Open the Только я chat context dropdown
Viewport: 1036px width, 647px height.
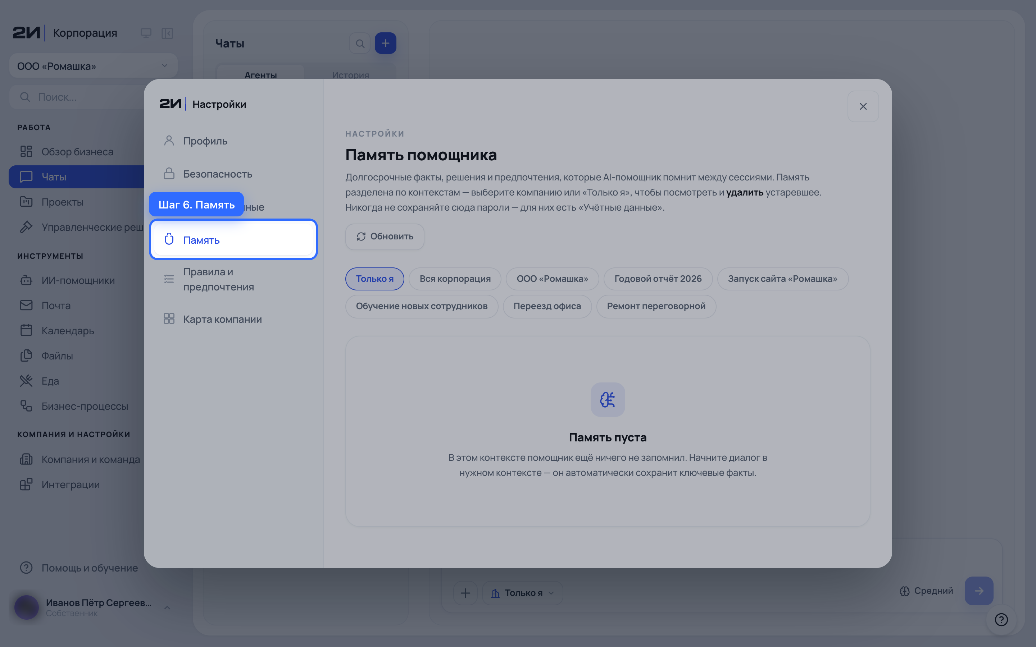tap(523, 593)
